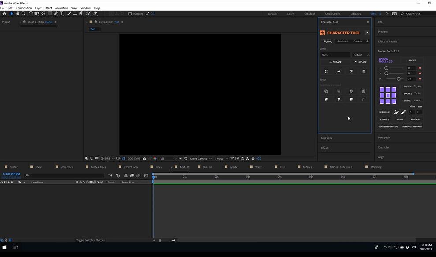Open Character Tool settings gear
Viewport: 436px width, 257px height.
pos(367,41)
